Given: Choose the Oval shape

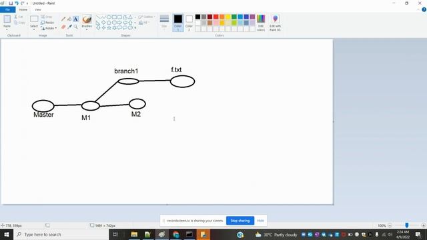Looking at the screenshot, I should pos(109,17).
